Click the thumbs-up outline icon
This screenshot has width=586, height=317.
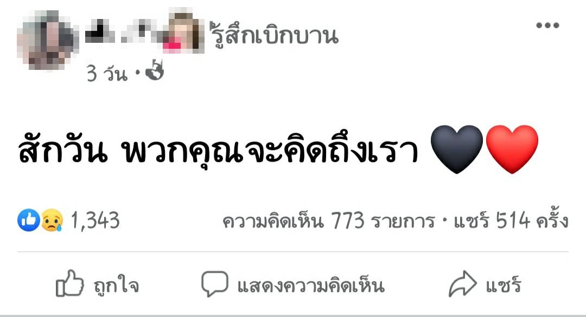(x=69, y=284)
